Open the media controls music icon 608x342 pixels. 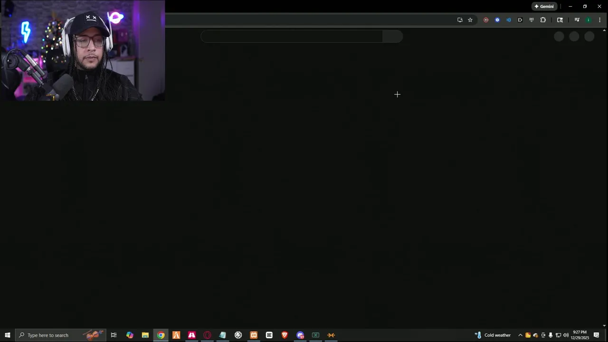(x=577, y=20)
